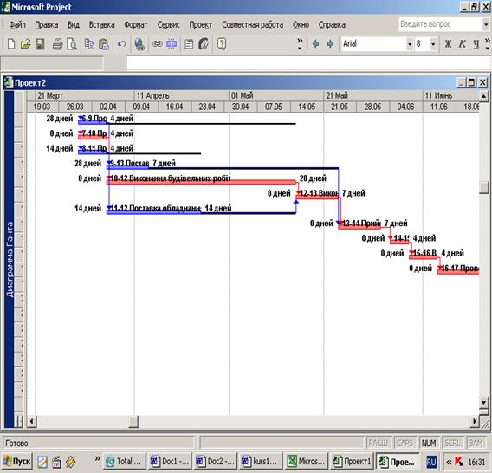The width and height of the screenshot is (492, 473).
Task: Open the Help question mark icon
Action: 222,43
